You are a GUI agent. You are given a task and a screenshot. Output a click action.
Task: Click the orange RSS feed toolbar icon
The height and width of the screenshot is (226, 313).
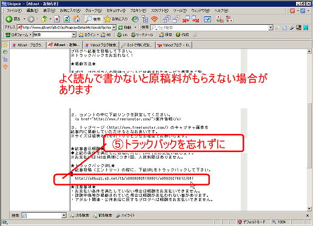(x=155, y=19)
